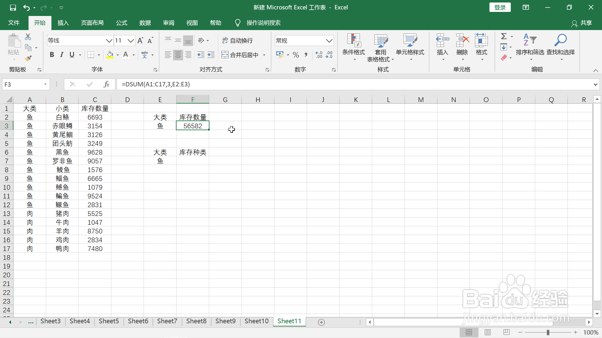
Task: Switch to the Sheet8 tab
Action: click(x=196, y=321)
